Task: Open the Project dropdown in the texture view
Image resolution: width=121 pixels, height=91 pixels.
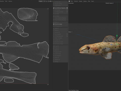Action: (x=42, y=1)
